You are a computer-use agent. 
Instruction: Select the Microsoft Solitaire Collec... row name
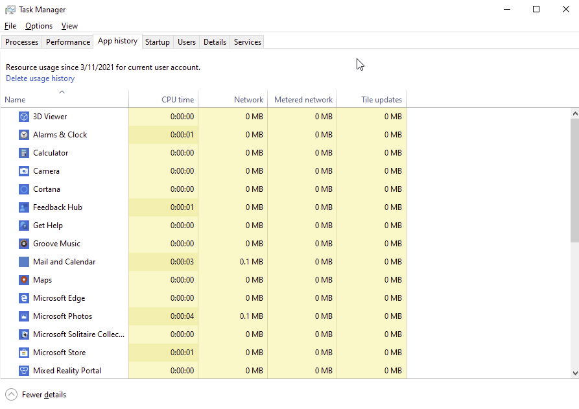[x=78, y=334]
